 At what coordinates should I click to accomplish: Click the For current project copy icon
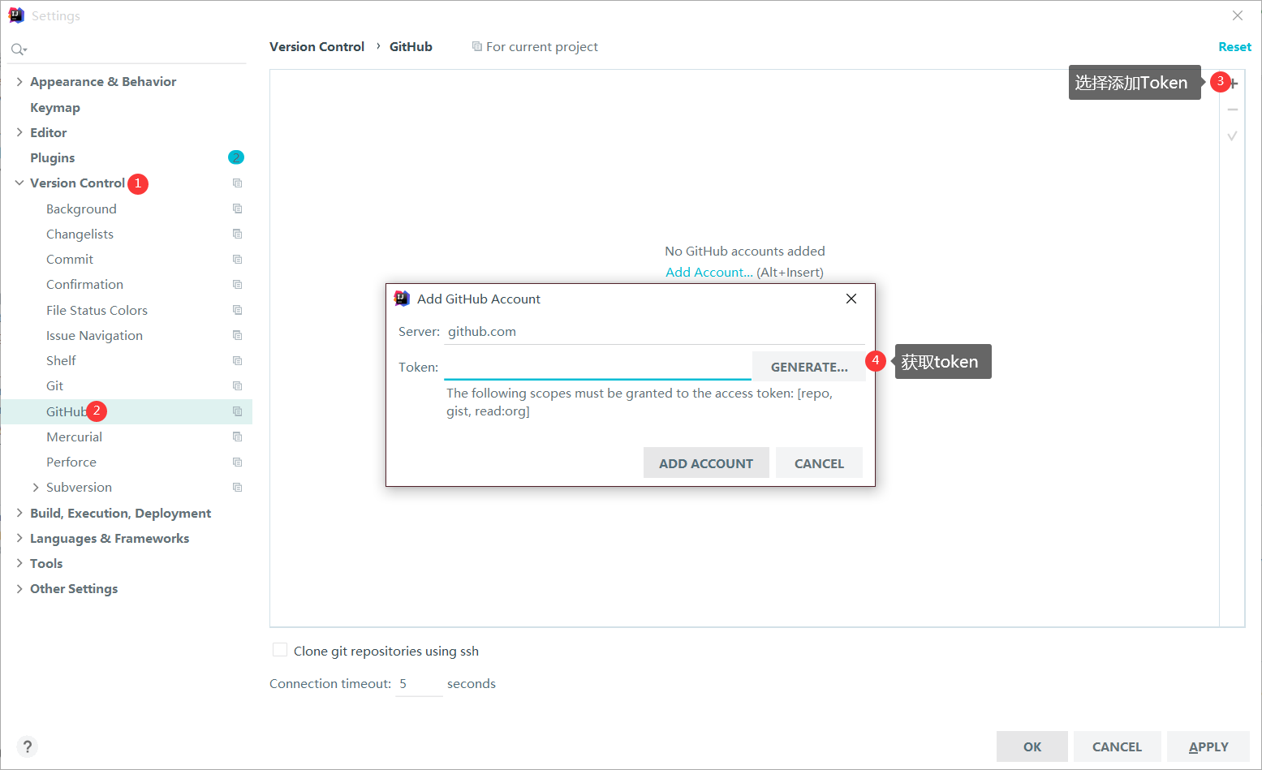pyautogui.click(x=477, y=47)
